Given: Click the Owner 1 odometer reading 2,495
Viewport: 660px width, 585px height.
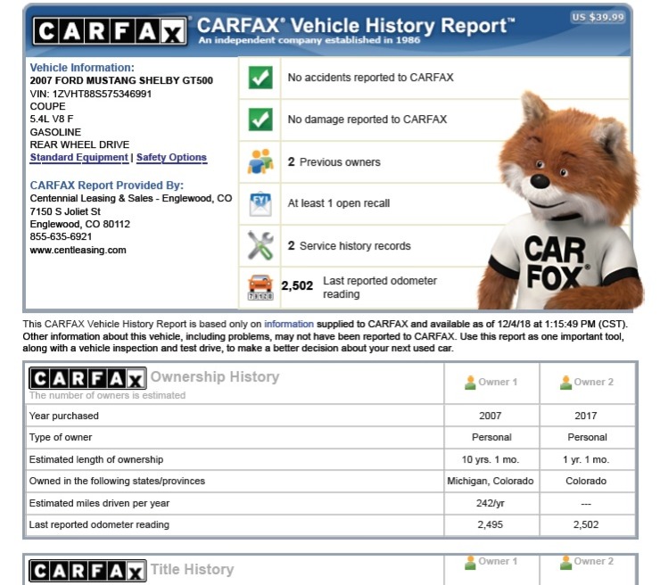Looking at the screenshot, I should (x=491, y=525).
